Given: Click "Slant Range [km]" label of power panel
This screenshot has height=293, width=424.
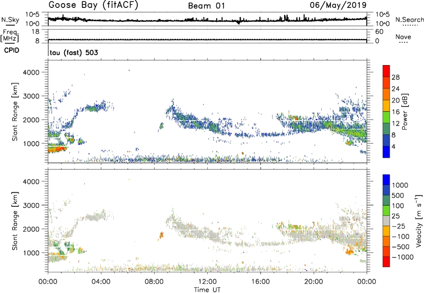Looking at the screenshot, I should [x=15, y=112].
